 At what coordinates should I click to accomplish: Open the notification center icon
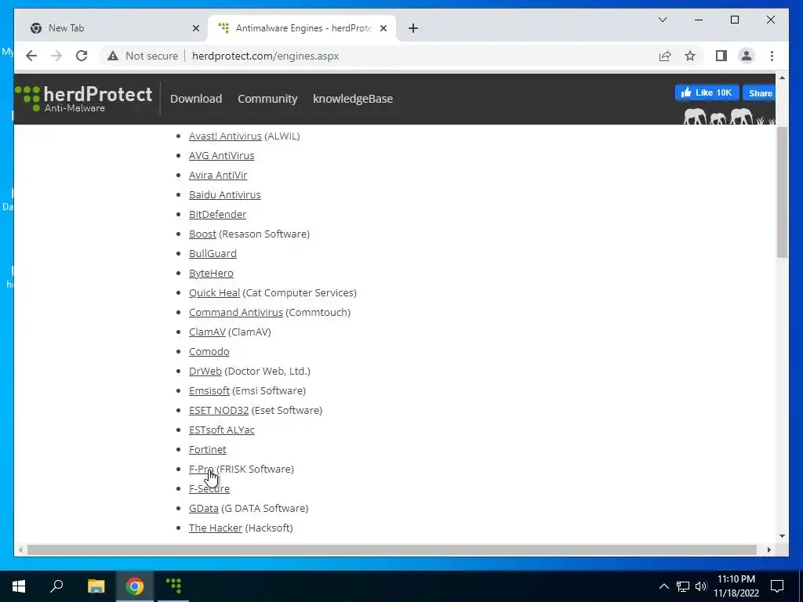click(x=777, y=586)
